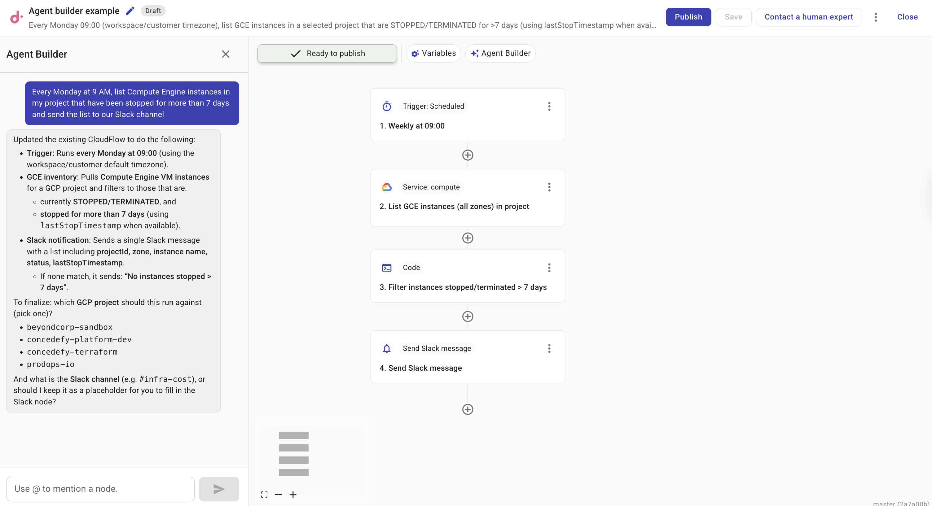Click the timer icon on the Trigger node
The height and width of the screenshot is (506, 932).
(386, 106)
